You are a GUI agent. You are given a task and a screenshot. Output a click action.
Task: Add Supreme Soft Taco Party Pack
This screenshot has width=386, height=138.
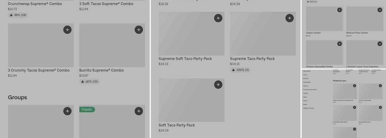pos(218,18)
